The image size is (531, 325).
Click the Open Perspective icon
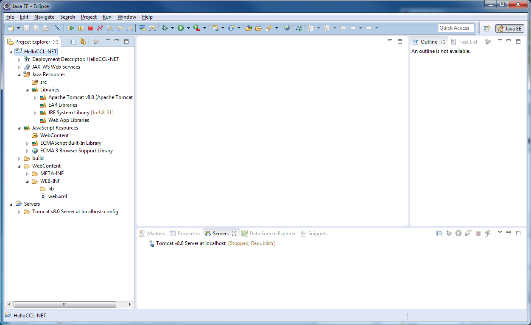(x=487, y=28)
